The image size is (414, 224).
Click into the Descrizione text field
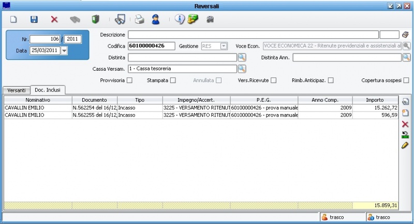point(253,35)
